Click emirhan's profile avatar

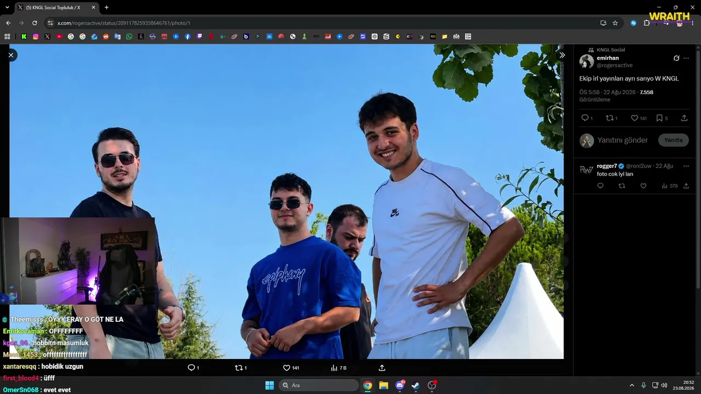tap(587, 61)
